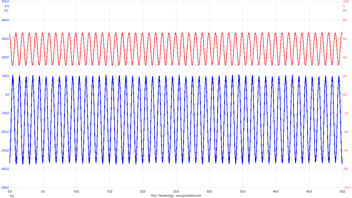Click the red 6.0 axis label

pyautogui.click(x=345, y=39)
